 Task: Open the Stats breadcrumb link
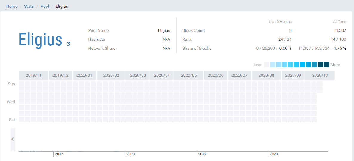29,6
